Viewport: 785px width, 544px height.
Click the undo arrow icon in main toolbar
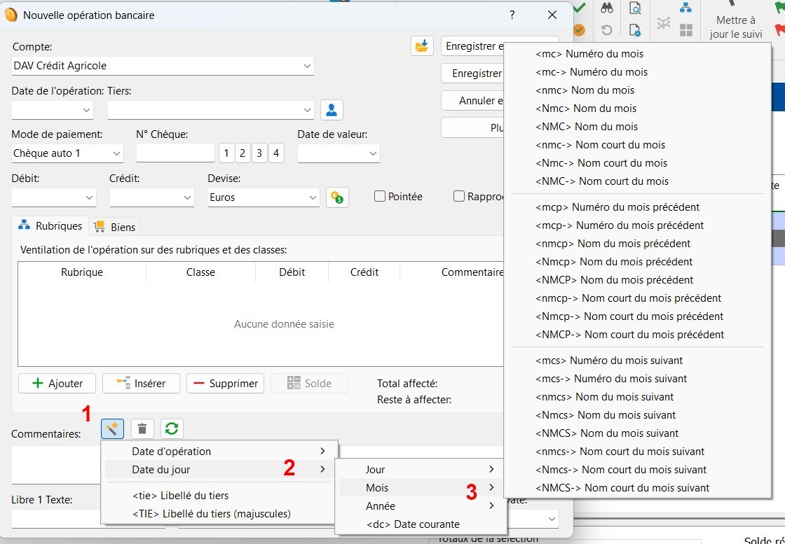tap(607, 30)
